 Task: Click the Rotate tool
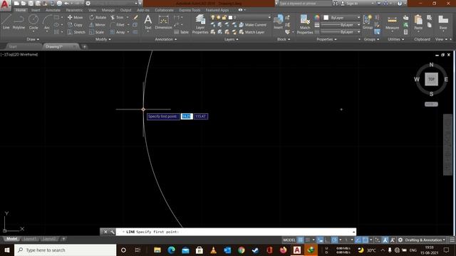click(x=98, y=17)
